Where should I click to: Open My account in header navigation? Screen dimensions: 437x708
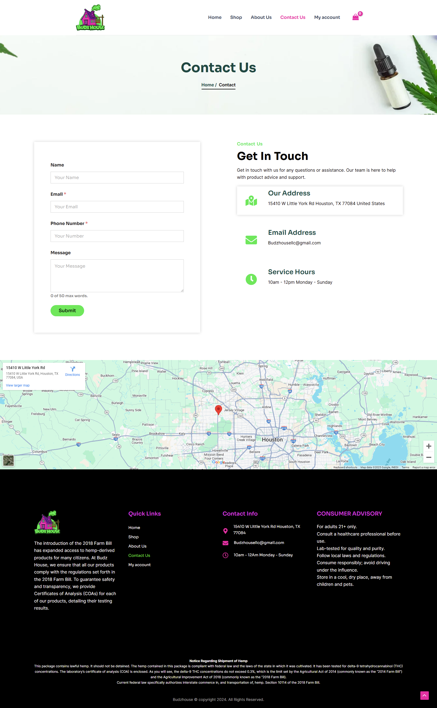point(327,17)
